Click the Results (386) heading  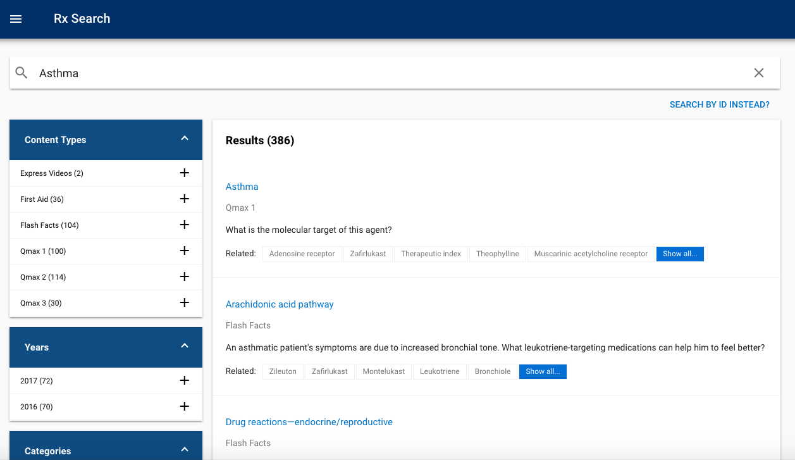pyautogui.click(x=260, y=140)
